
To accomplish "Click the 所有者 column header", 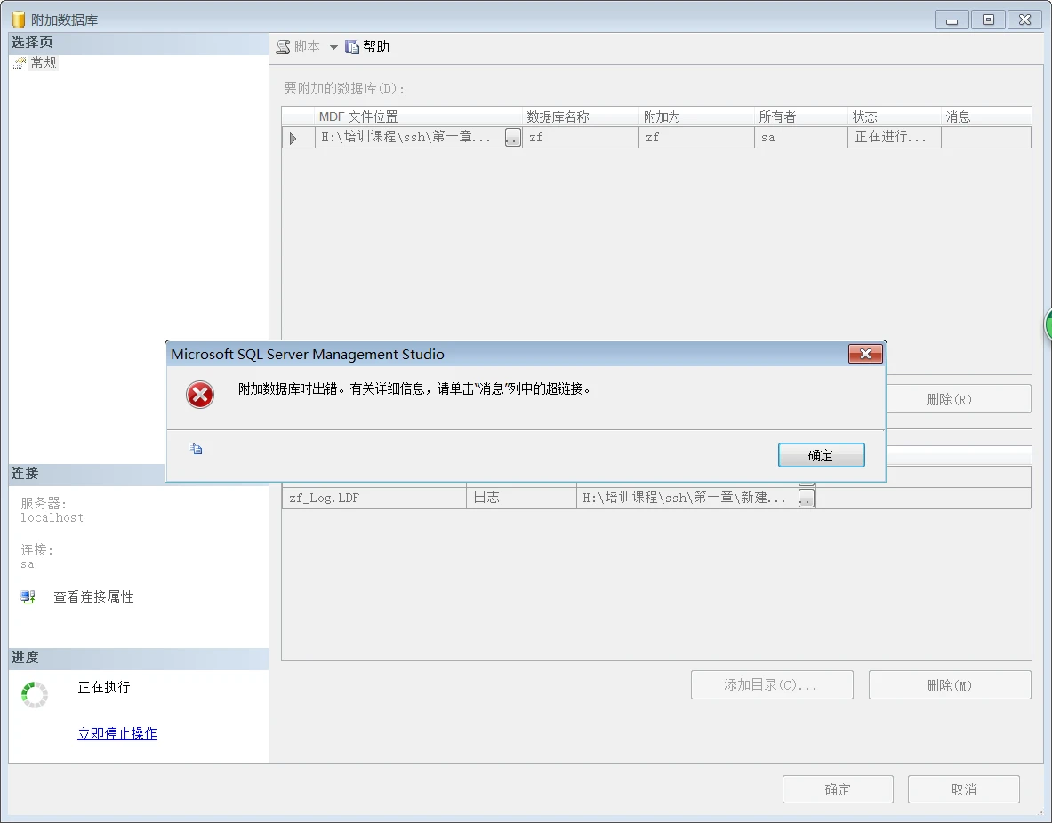I will 801,116.
